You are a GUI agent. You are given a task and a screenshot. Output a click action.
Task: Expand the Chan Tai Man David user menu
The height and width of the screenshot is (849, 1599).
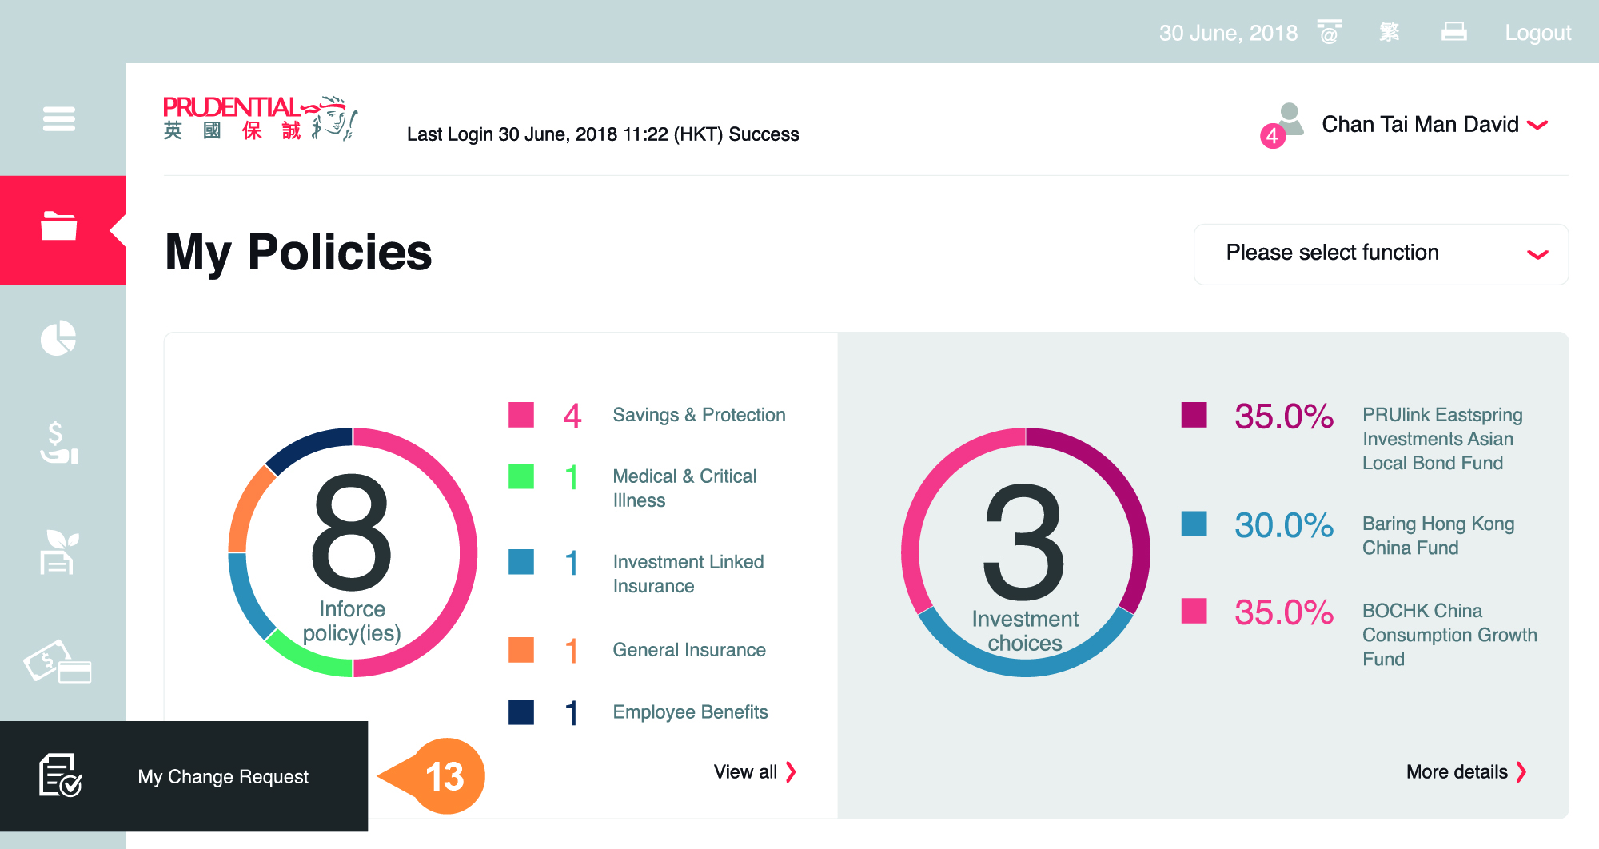click(1435, 124)
